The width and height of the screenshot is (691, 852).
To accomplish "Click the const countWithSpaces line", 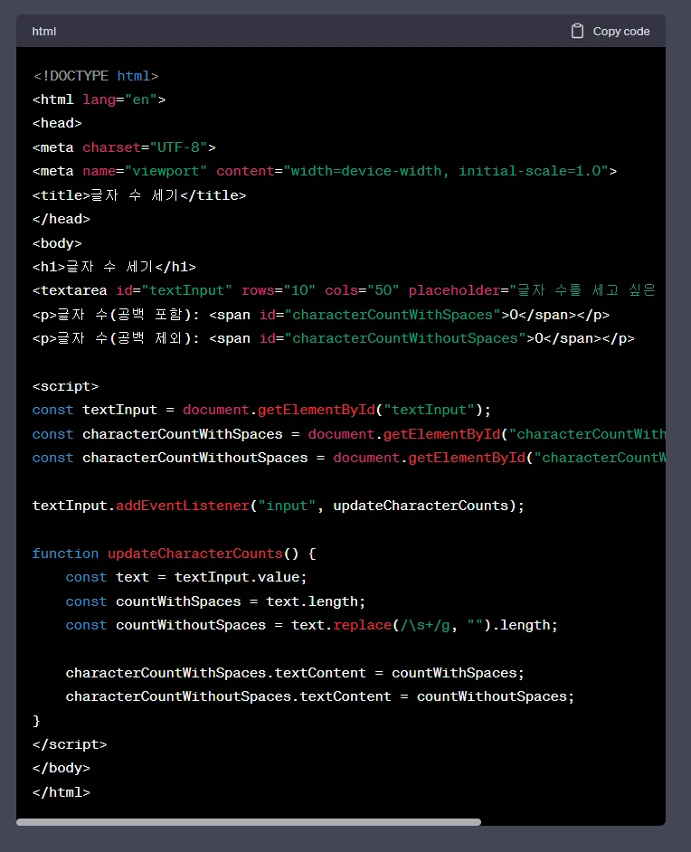I will (x=215, y=601).
